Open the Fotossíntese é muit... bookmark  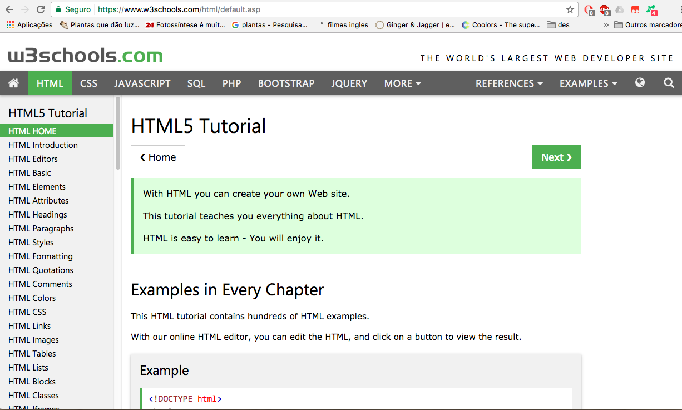185,25
